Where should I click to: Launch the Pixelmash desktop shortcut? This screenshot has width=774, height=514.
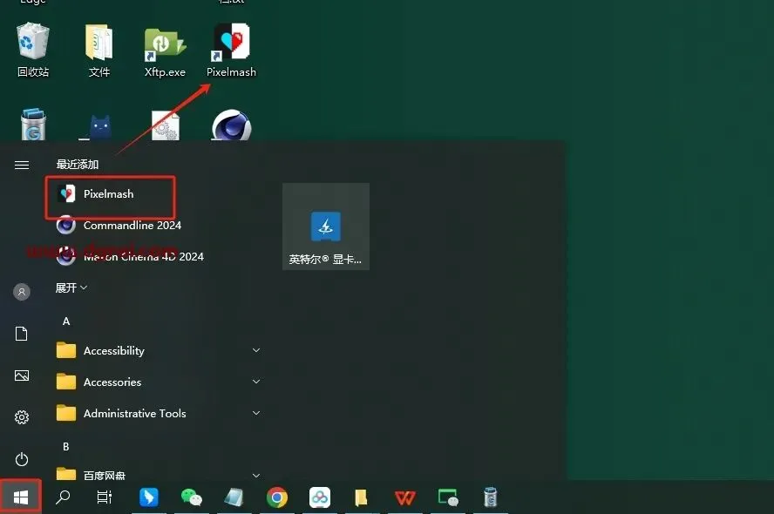pos(231,51)
